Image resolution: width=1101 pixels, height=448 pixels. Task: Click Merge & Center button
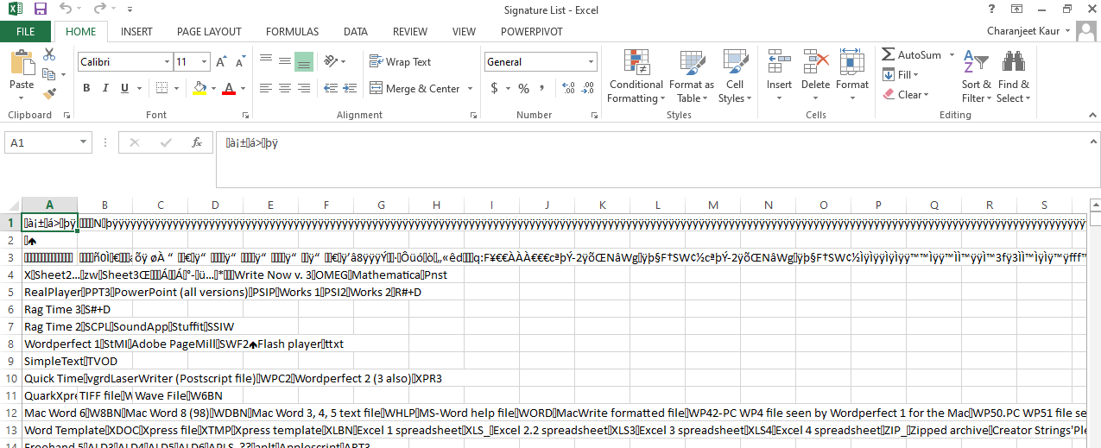tap(415, 88)
